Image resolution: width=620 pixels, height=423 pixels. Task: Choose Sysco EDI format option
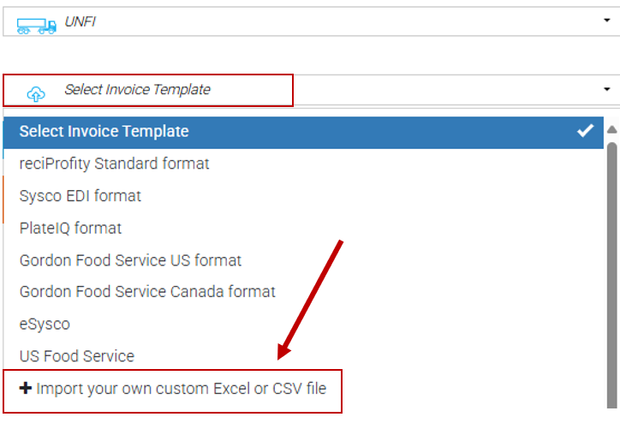[80, 195]
